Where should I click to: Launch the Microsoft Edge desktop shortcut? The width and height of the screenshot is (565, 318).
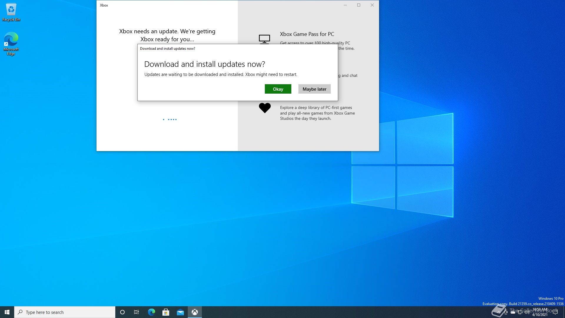click(x=11, y=44)
